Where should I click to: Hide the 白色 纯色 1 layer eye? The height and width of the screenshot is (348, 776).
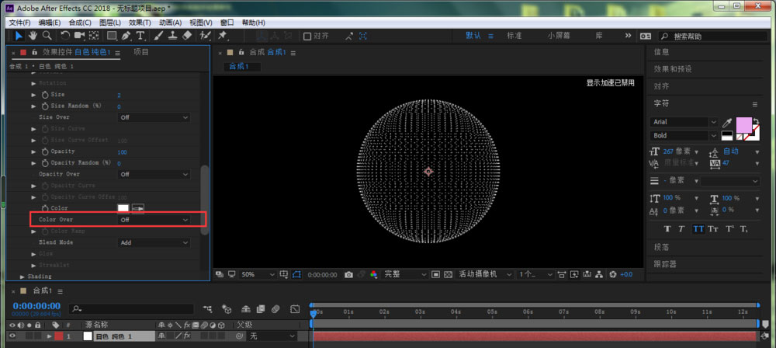point(12,336)
